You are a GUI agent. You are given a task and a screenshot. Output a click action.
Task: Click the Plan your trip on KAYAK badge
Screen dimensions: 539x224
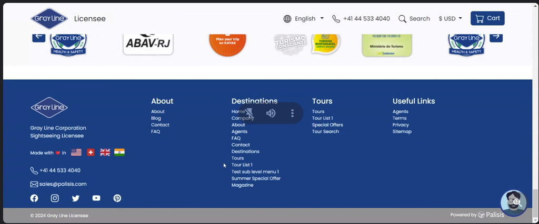click(227, 45)
